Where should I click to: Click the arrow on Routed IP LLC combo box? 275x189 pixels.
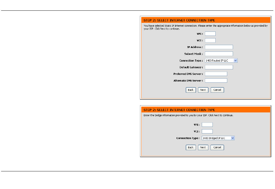[x=235, y=61]
